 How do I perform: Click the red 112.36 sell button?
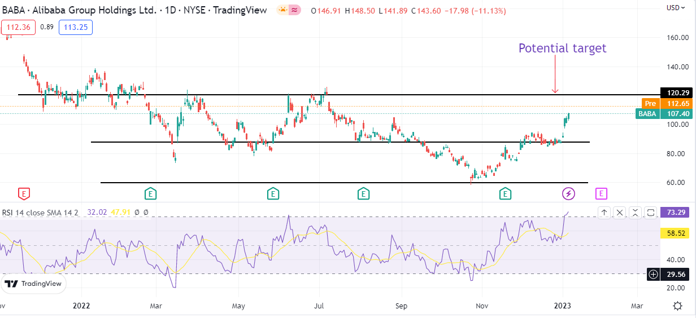pyautogui.click(x=19, y=27)
